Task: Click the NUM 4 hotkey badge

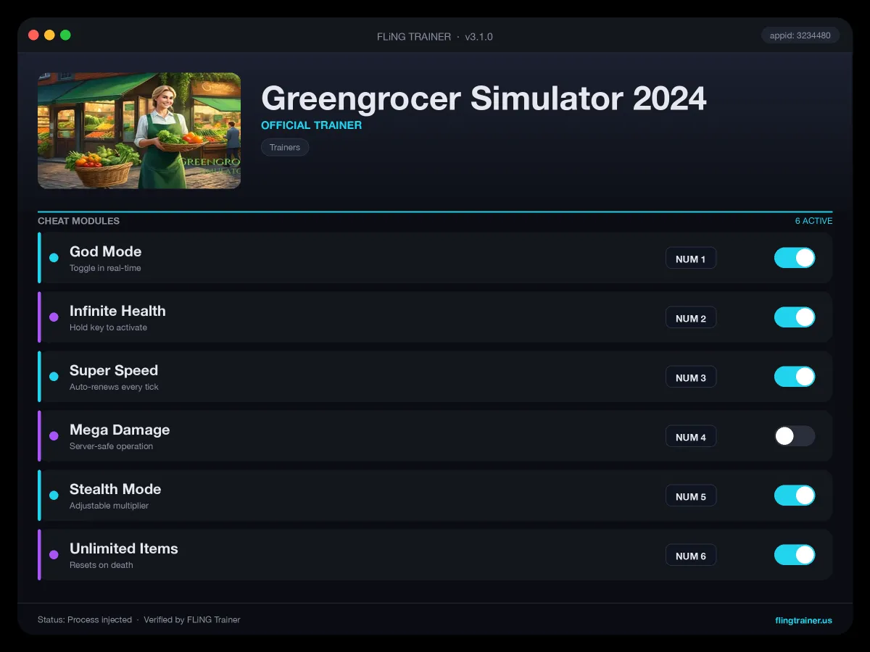Action: [691, 437]
